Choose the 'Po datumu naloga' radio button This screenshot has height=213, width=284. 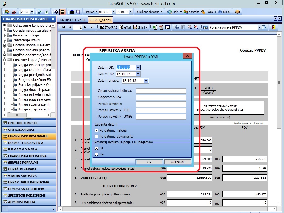point(96,130)
